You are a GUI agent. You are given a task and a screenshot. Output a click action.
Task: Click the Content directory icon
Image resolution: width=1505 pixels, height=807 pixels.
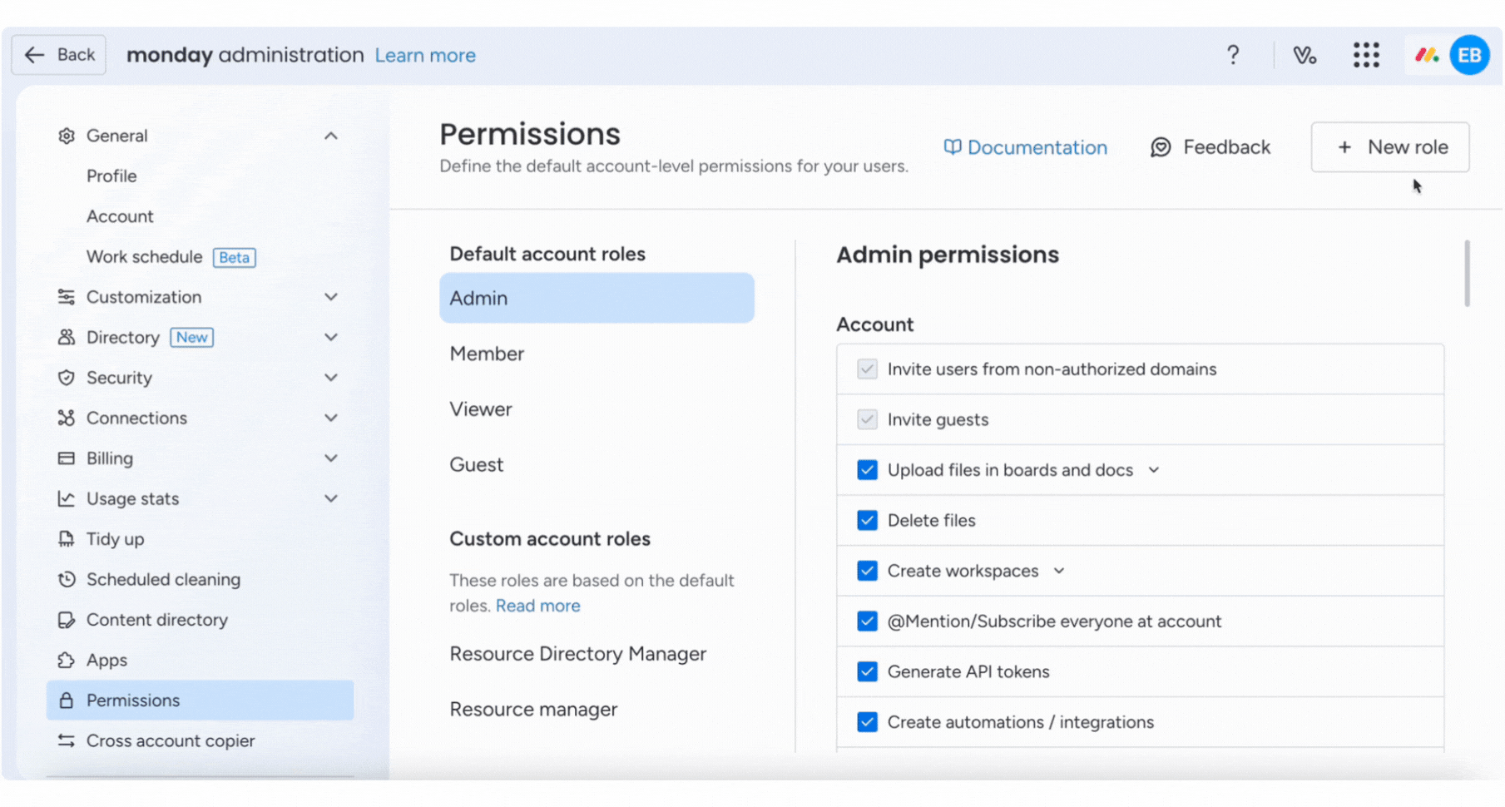click(67, 620)
